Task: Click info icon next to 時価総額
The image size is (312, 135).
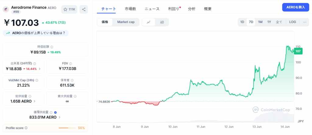Action: [52, 47]
